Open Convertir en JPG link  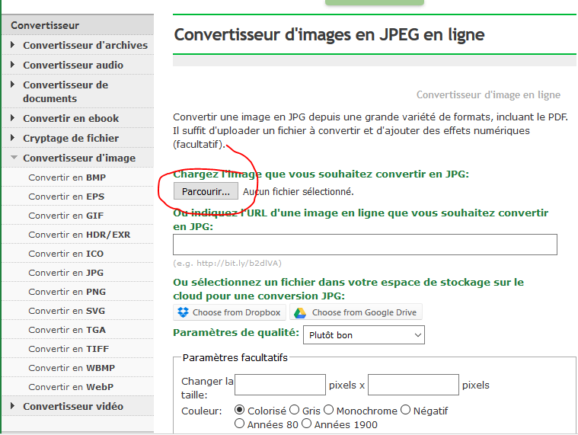66,273
